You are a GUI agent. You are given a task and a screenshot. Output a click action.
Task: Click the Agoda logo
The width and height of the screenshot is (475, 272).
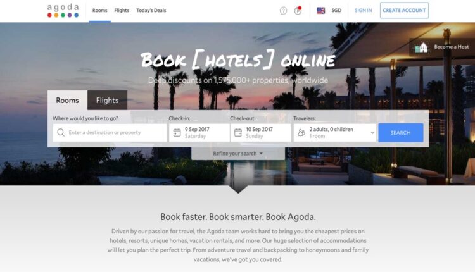pos(63,11)
